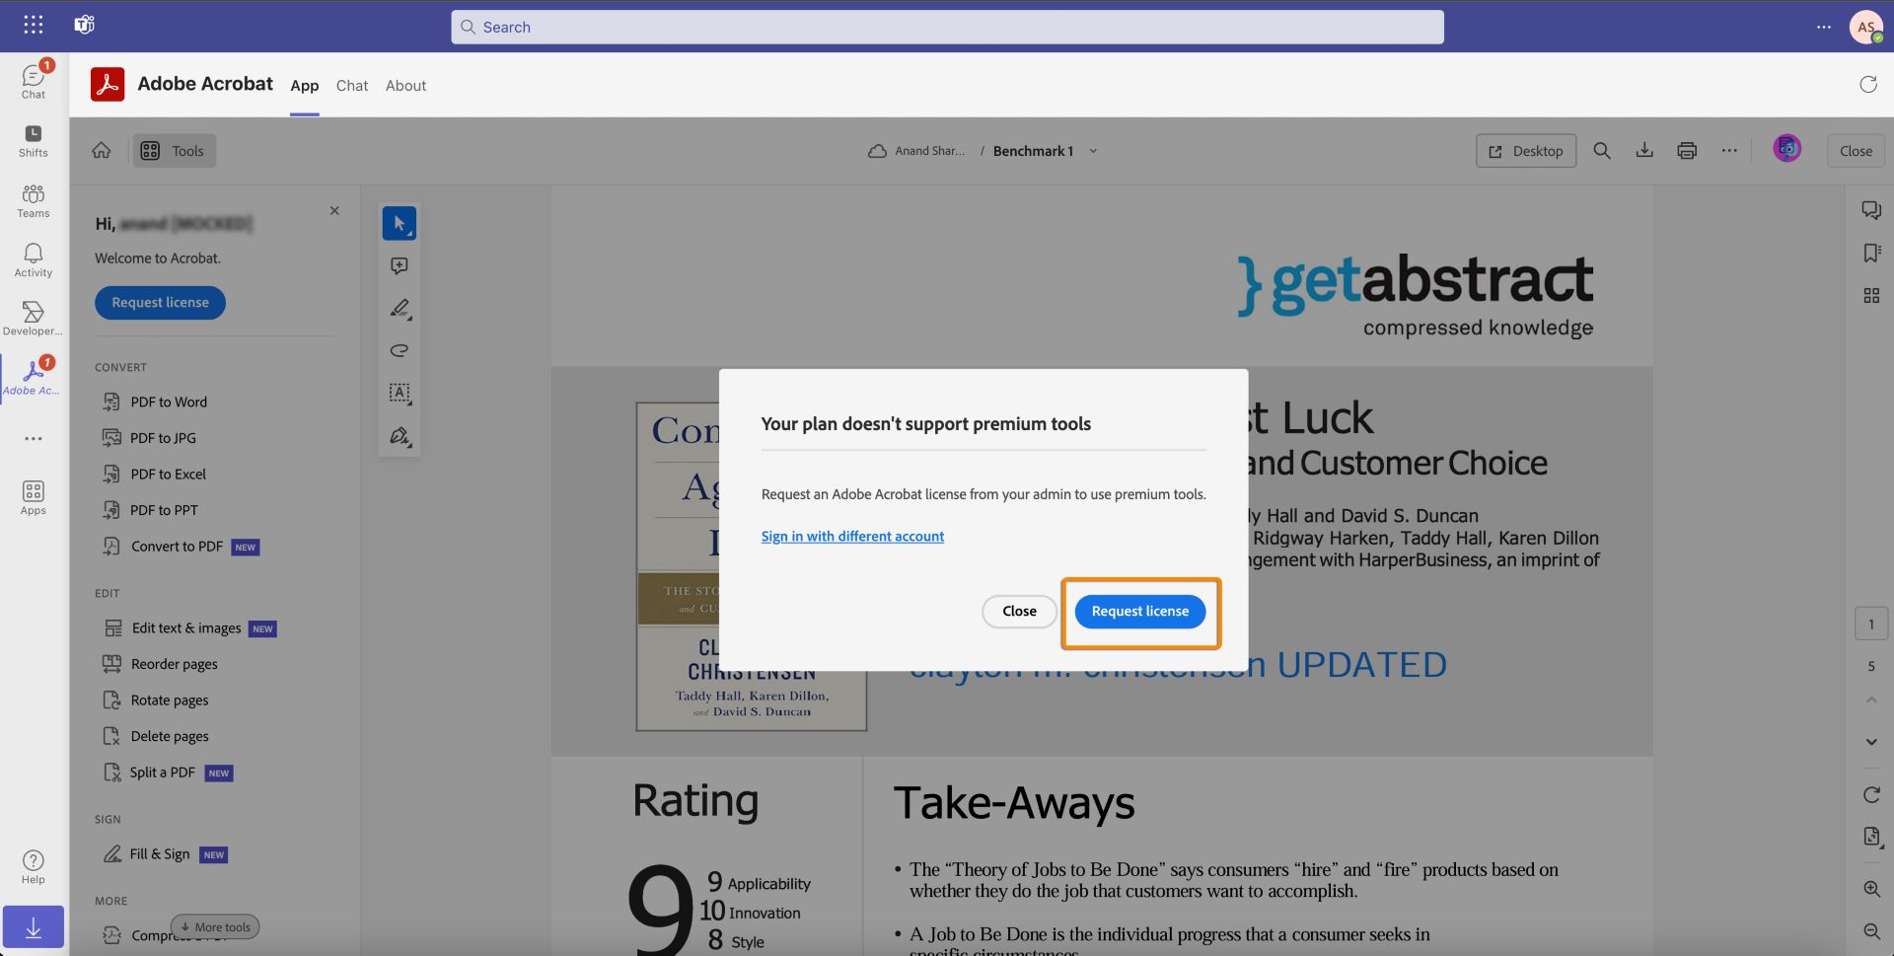Open the comments panel icon
This screenshot has width=1894, height=956.
coord(1871,210)
